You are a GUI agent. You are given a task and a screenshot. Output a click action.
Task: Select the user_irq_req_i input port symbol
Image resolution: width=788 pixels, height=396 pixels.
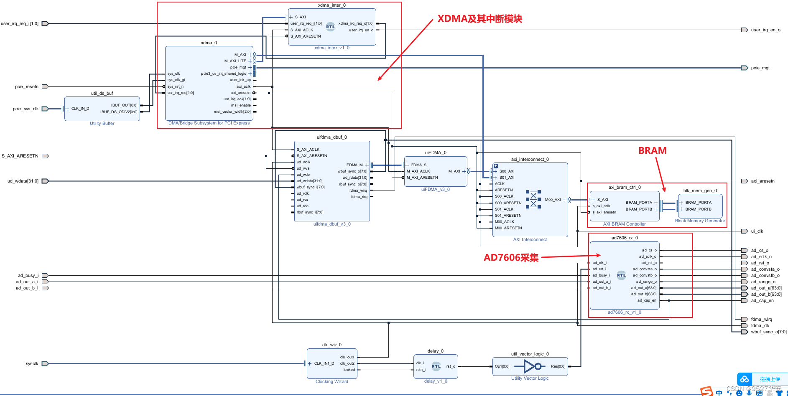(45, 23)
